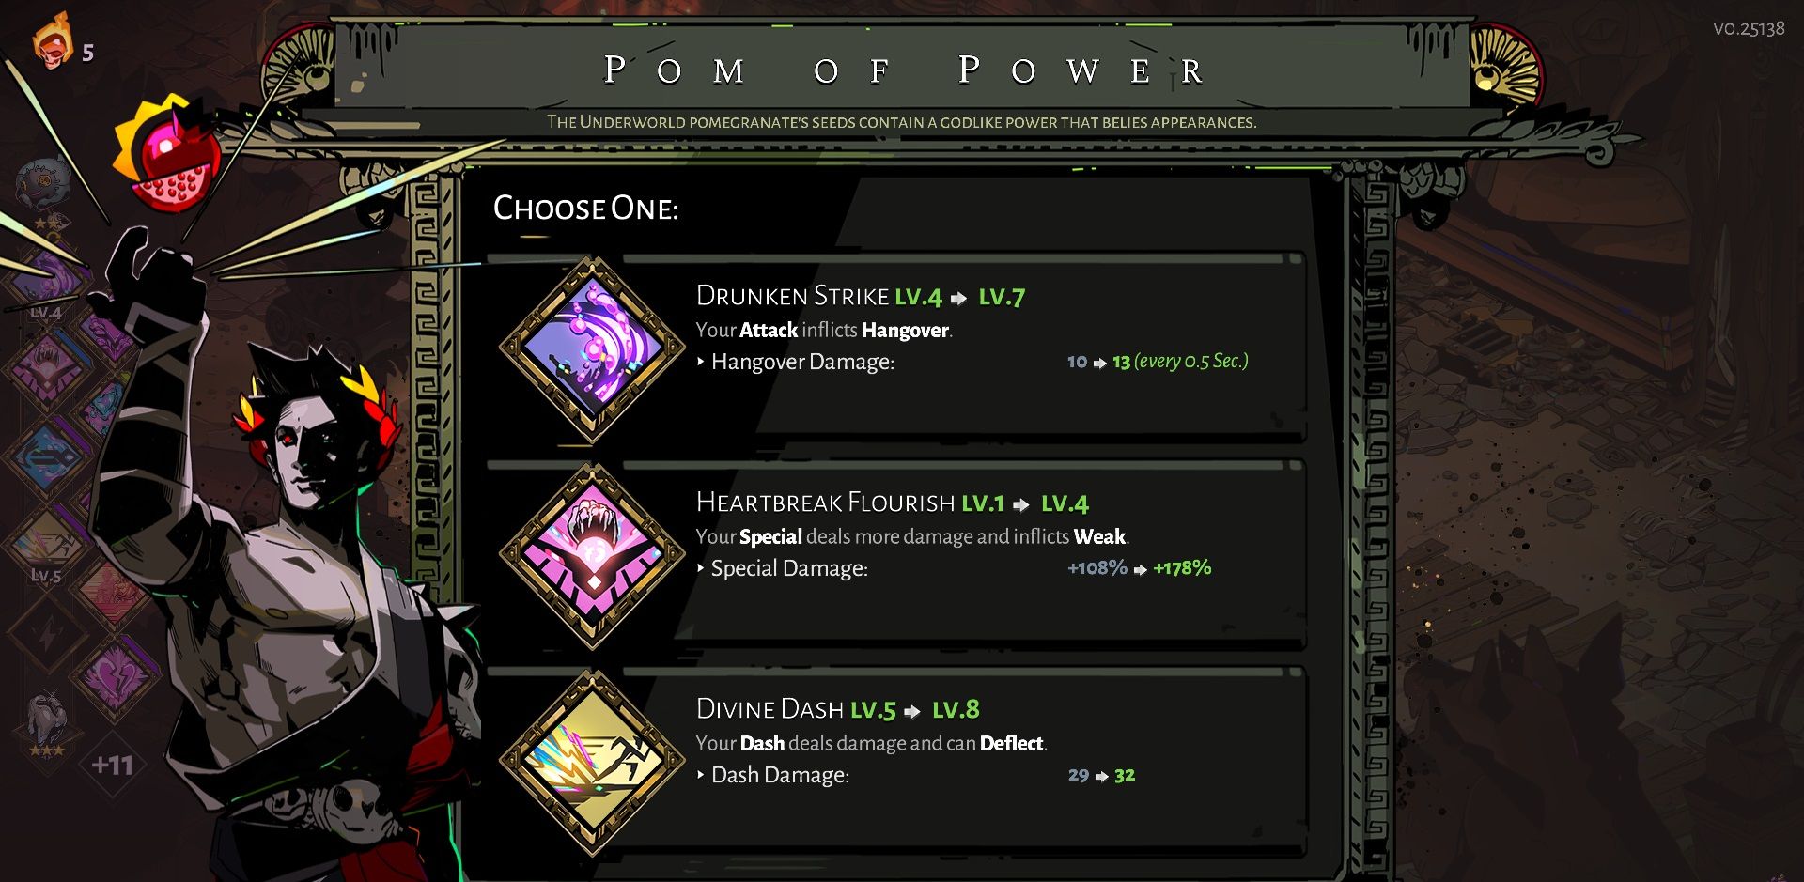The width and height of the screenshot is (1804, 882).
Task: Select the purple broken-heart boon in sidebar
Action: (x=115, y=676)
